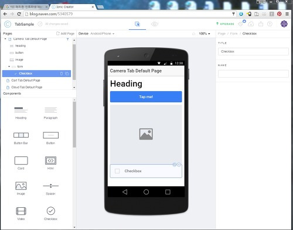
Task: Select heading in the page tree
Action: (x=21, y=46)
